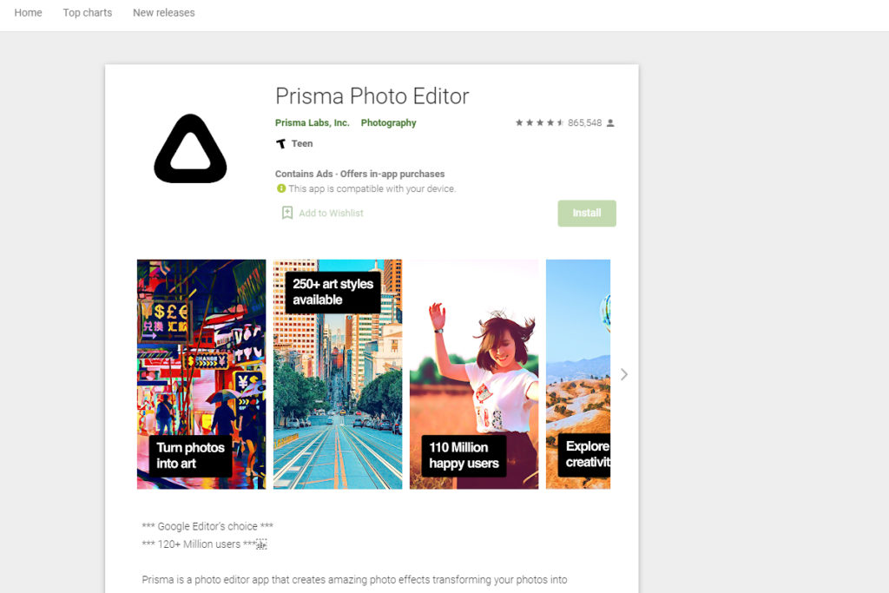
Task: Click the Prisma Photo Editor title
Action: (x=372, y=96)
